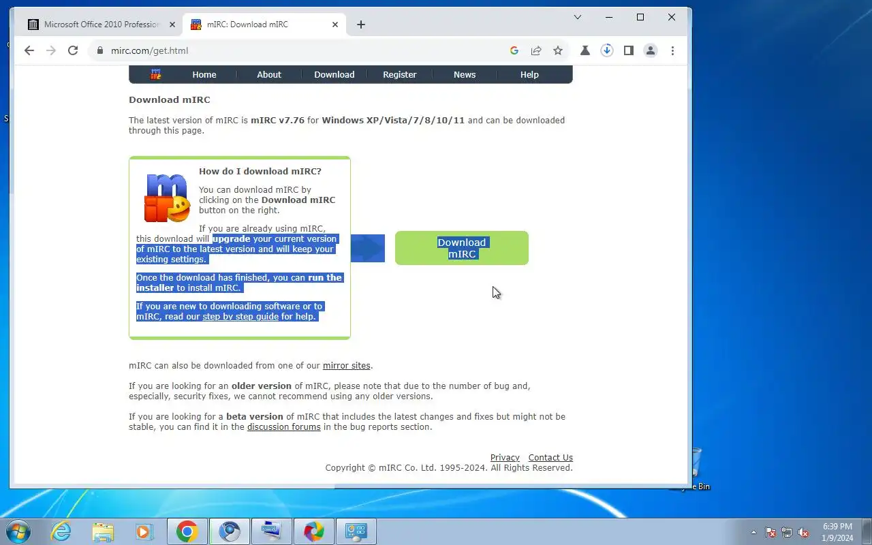Open Action Center flag icon in tray
This screenshot has width=872, height=545.
tap(770, 532)
